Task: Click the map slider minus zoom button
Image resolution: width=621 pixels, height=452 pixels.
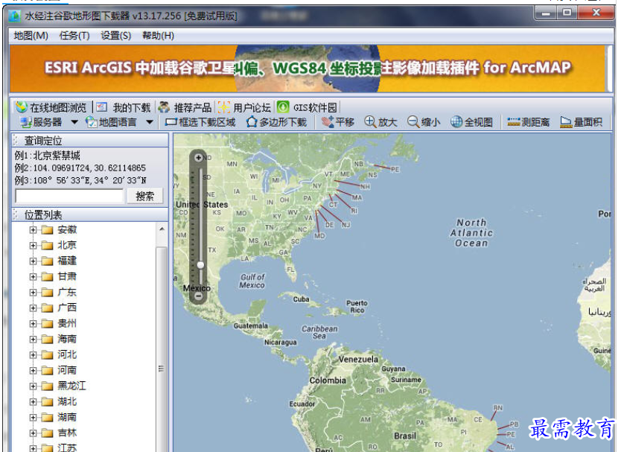Action: 199,296
